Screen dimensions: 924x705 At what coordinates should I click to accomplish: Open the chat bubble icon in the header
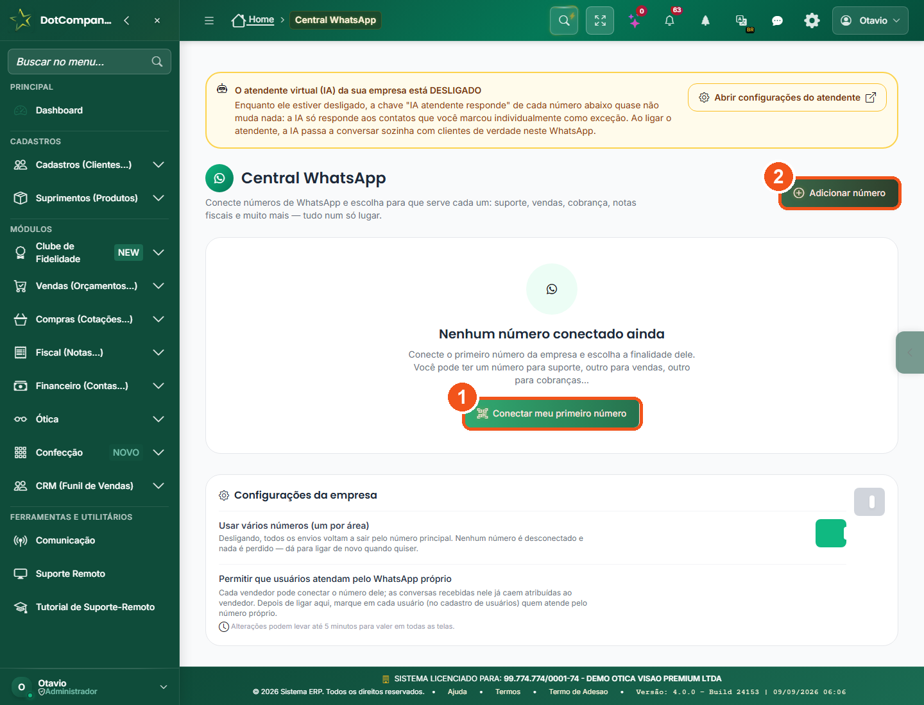(777, 21)
